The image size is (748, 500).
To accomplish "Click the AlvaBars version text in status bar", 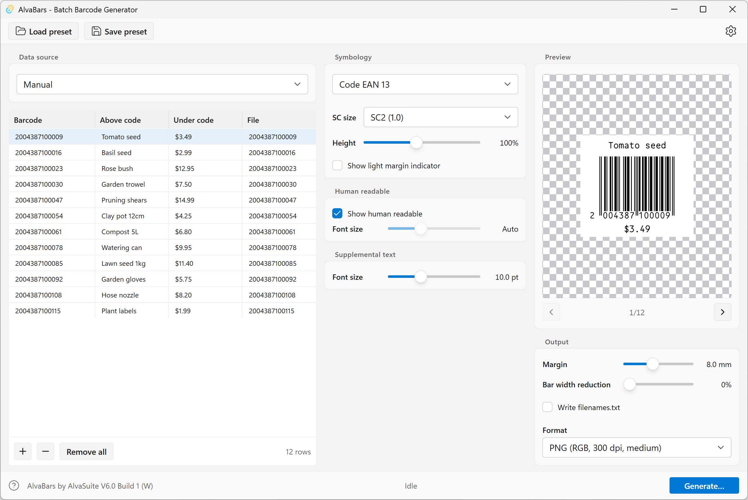I will (x=90, y=486).
